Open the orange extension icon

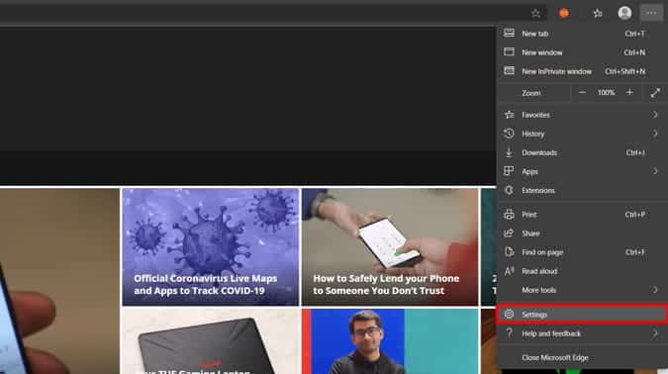tap(564, 13)
